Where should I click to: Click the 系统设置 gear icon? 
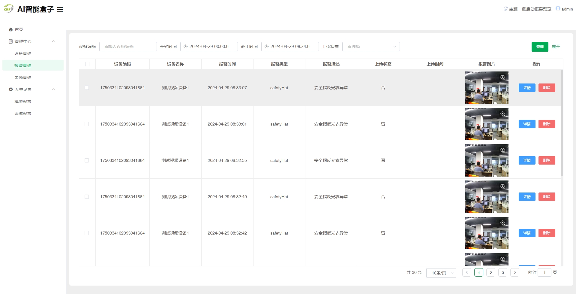(x=11, y=89)
